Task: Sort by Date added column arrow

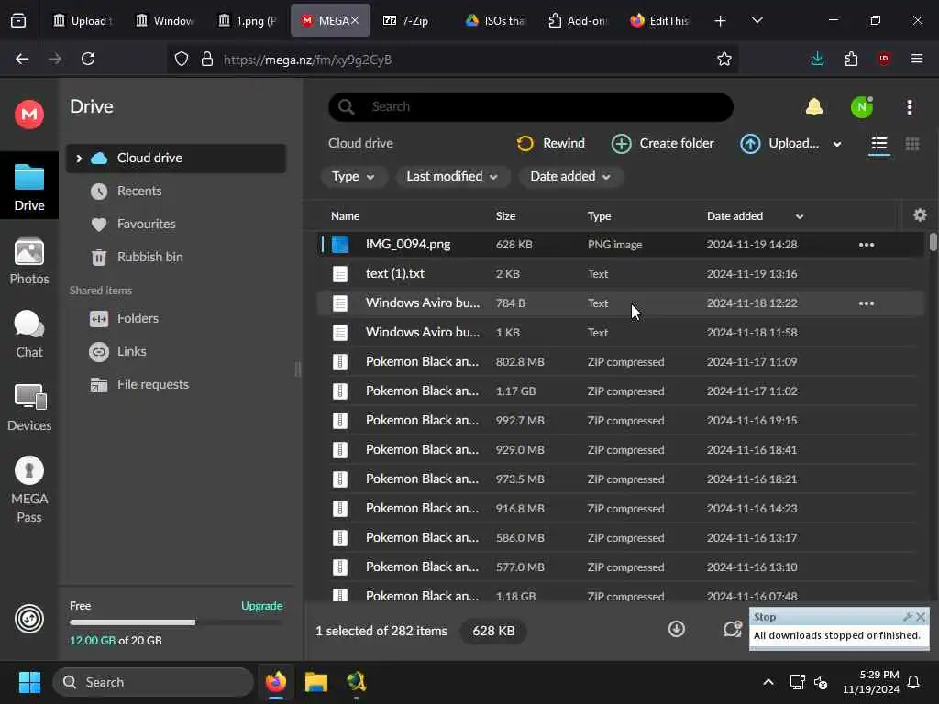Action: pyautogui.click(x=800, y=216)
